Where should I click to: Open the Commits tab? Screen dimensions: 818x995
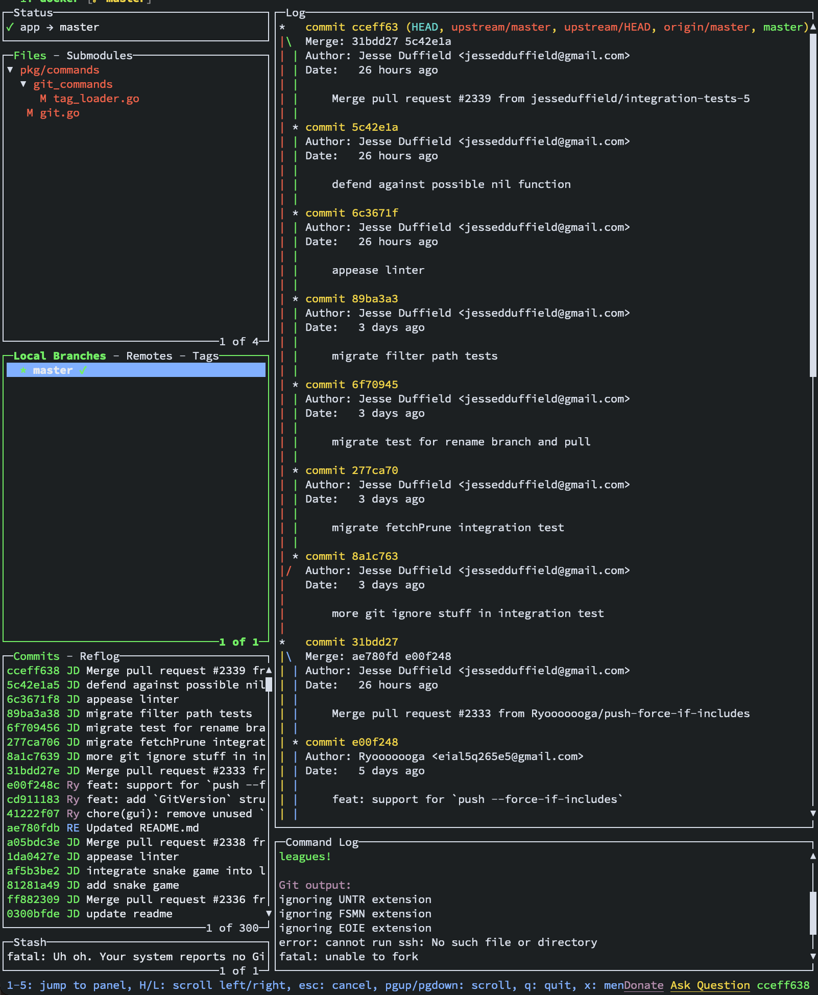pyautogui.click(x=36, y=656)
